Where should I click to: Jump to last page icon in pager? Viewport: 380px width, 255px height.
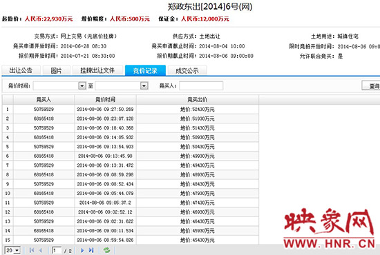pyautogui.click(x=91, y=250)
